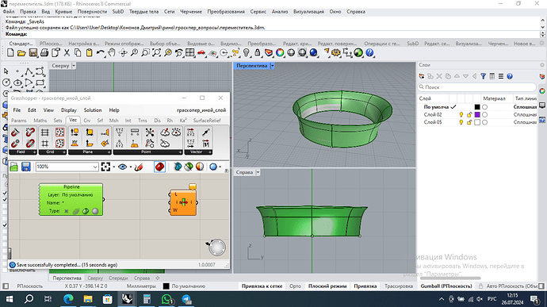
Task: Click Grasshopper save floppy disk icon
Action: coord(26,167)
